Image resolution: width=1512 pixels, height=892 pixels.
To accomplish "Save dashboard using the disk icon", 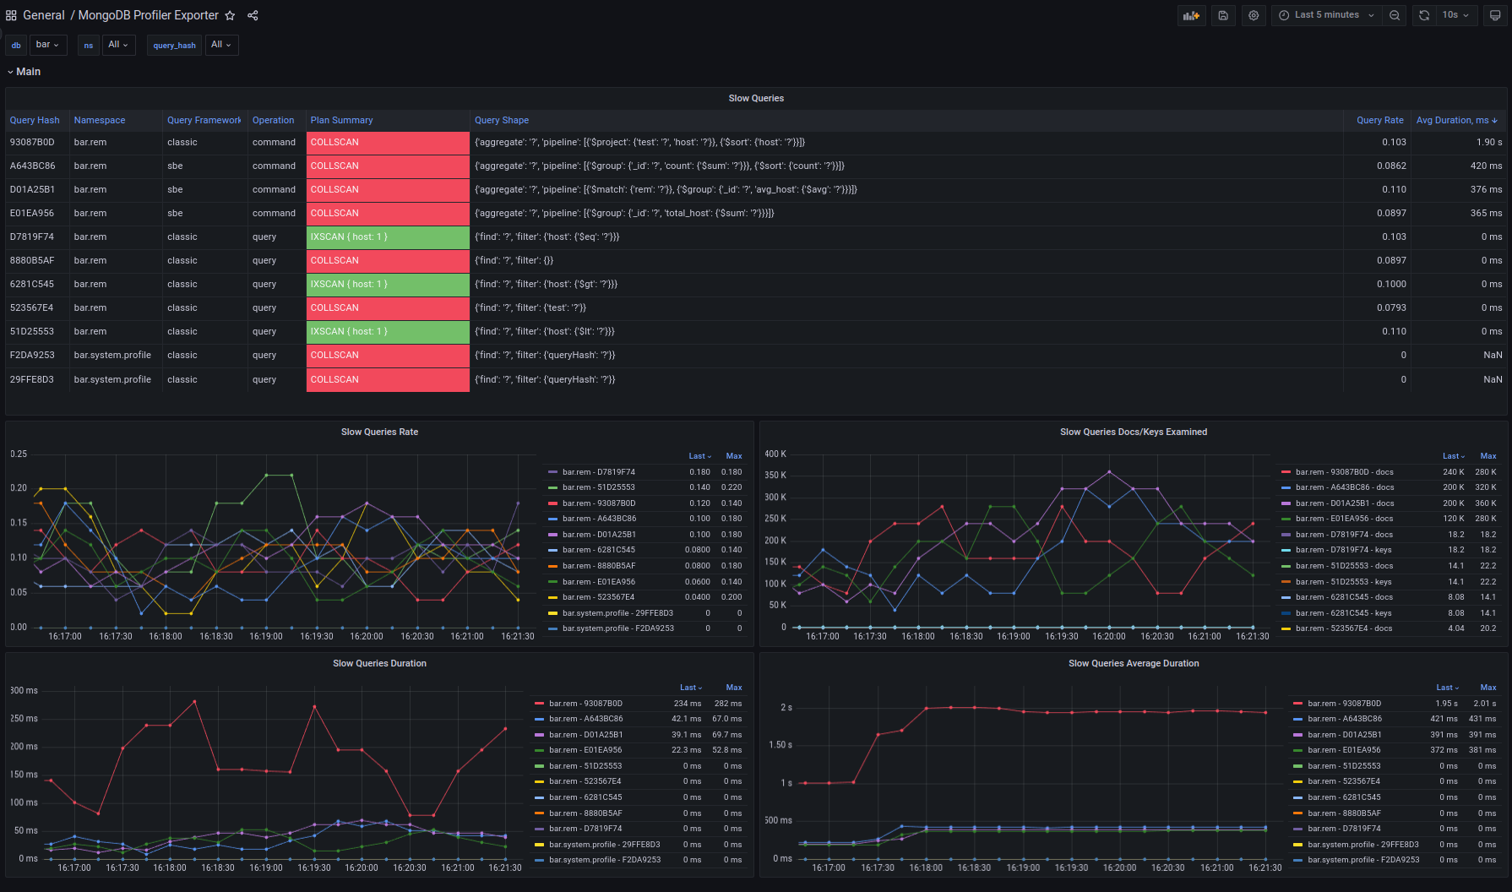I will coord(1222,15).
